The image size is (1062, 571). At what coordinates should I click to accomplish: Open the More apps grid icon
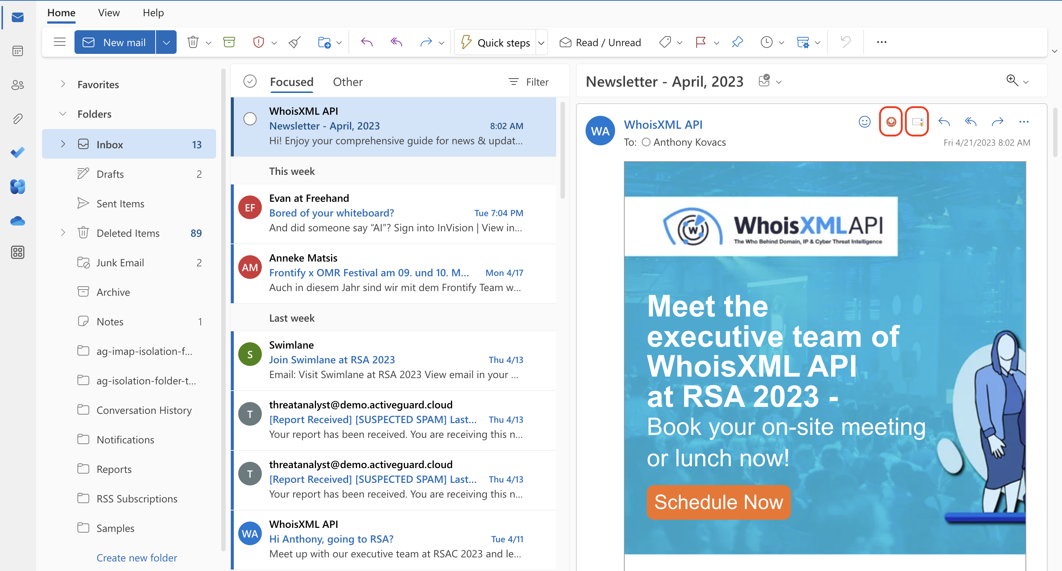(17, 252)
